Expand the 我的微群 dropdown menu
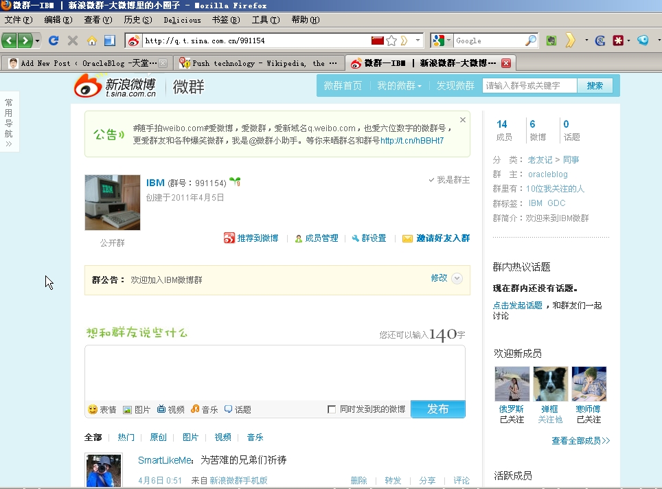The height and width of the screenshot is (489, 662). pos(399,86)
